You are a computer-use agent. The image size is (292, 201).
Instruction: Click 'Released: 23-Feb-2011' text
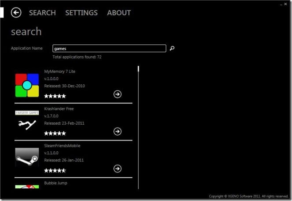pos(64,123)
